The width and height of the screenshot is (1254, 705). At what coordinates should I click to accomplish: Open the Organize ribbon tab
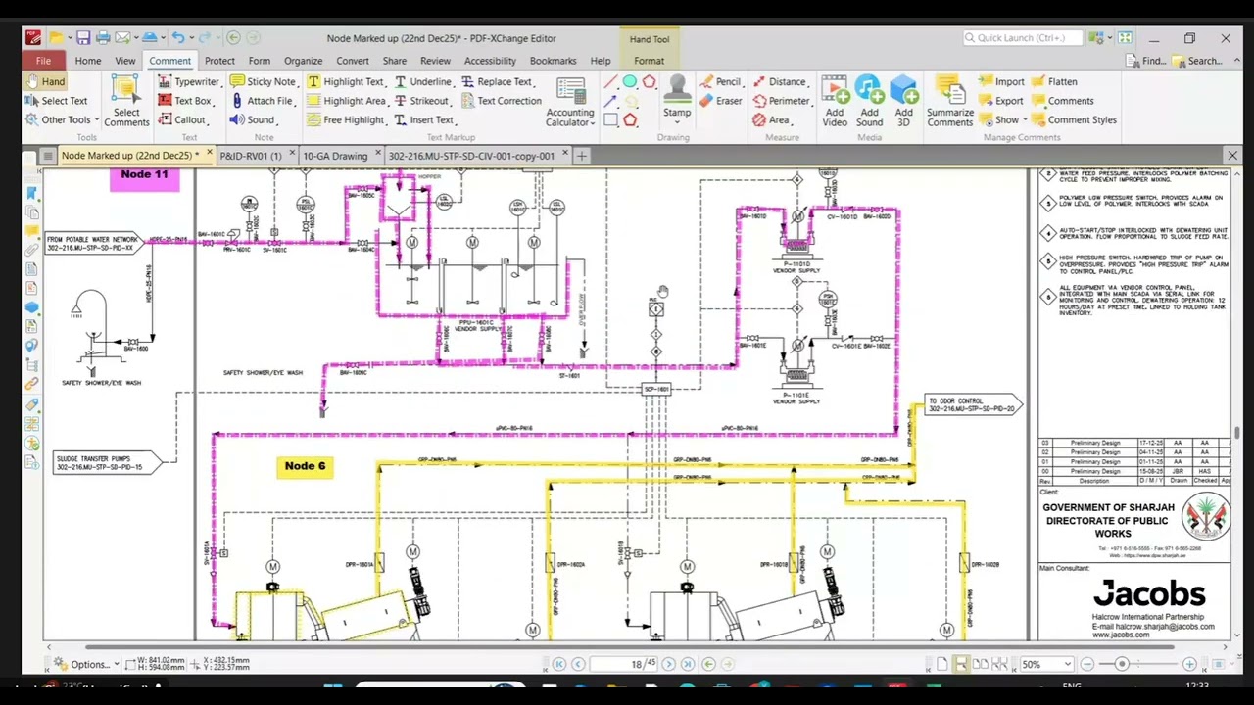303,61
